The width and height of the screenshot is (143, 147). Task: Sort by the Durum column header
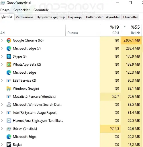tap(83, 30)
